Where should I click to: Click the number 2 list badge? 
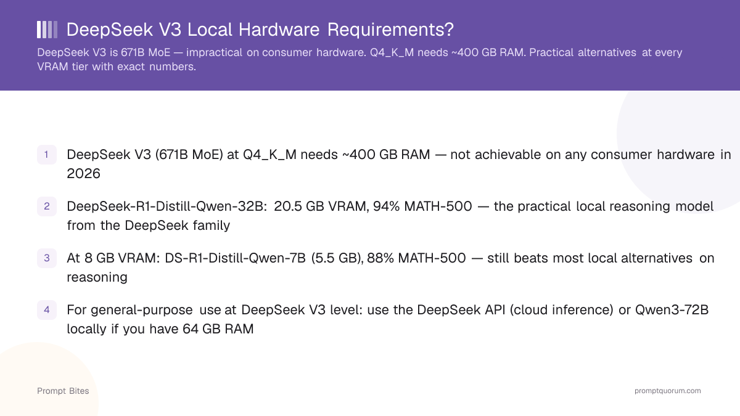(47, 206)
